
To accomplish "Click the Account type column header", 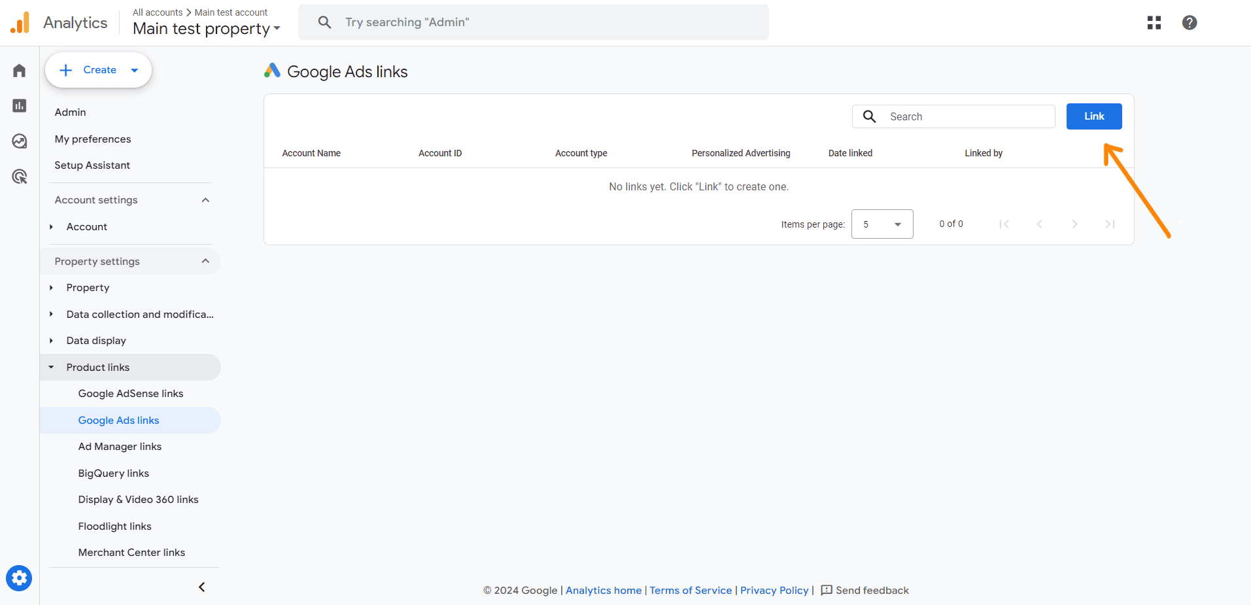I will click(581, 153).
